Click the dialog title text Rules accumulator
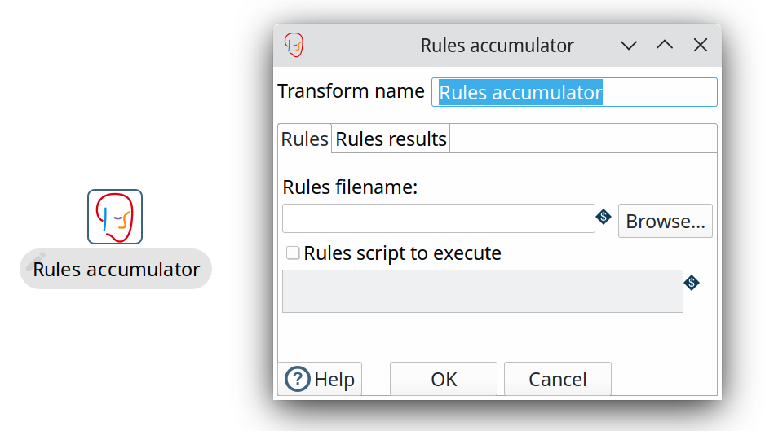Screen dimensions: 765x431 (497, 46)
